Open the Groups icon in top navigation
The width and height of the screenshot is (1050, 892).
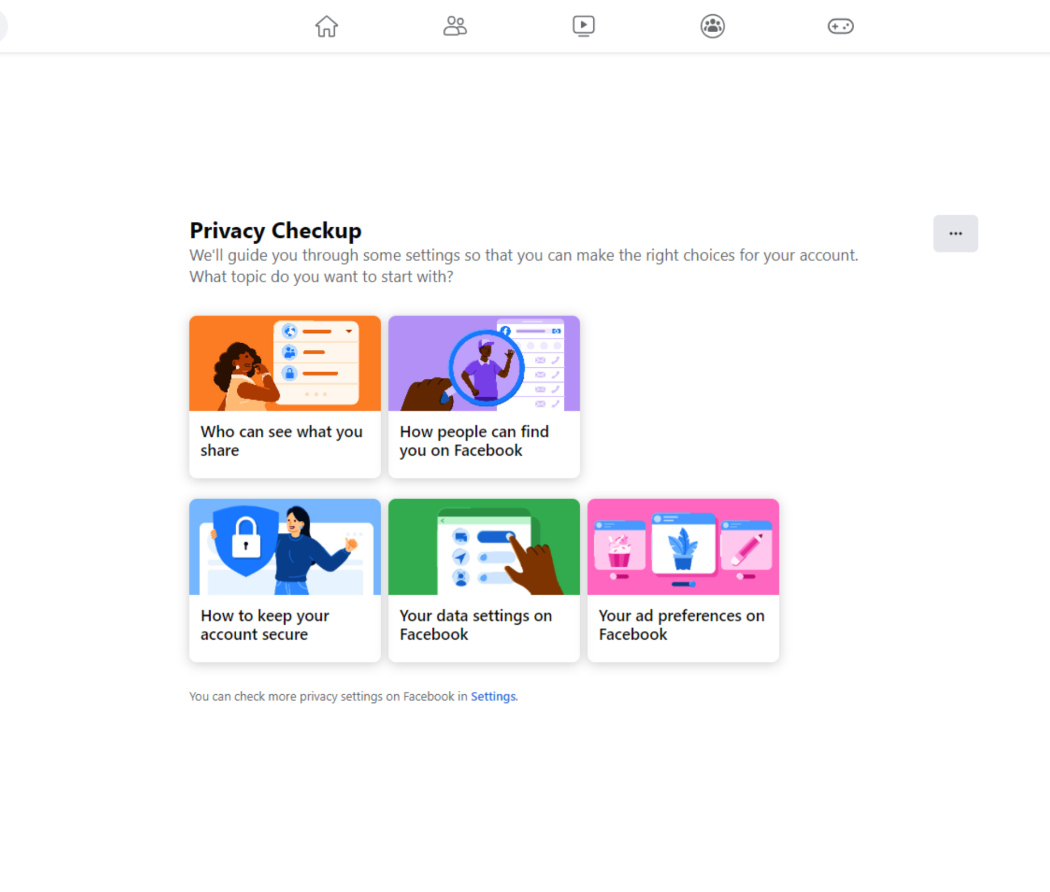pyautogui.click(x=712, y=26)
